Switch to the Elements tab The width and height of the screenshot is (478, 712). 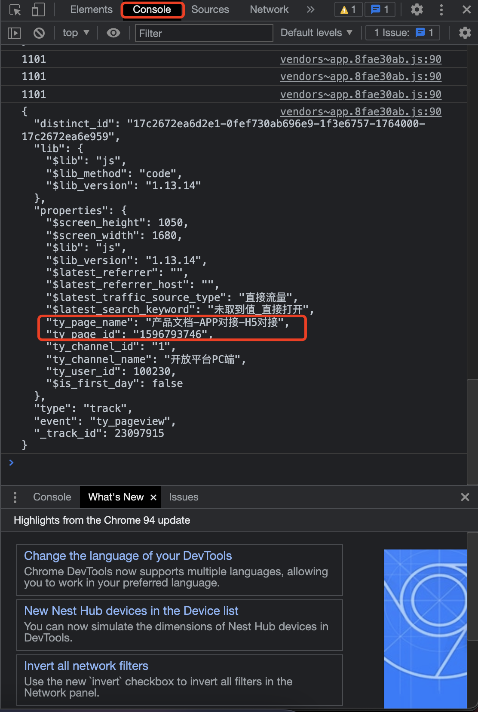(91, 9)
